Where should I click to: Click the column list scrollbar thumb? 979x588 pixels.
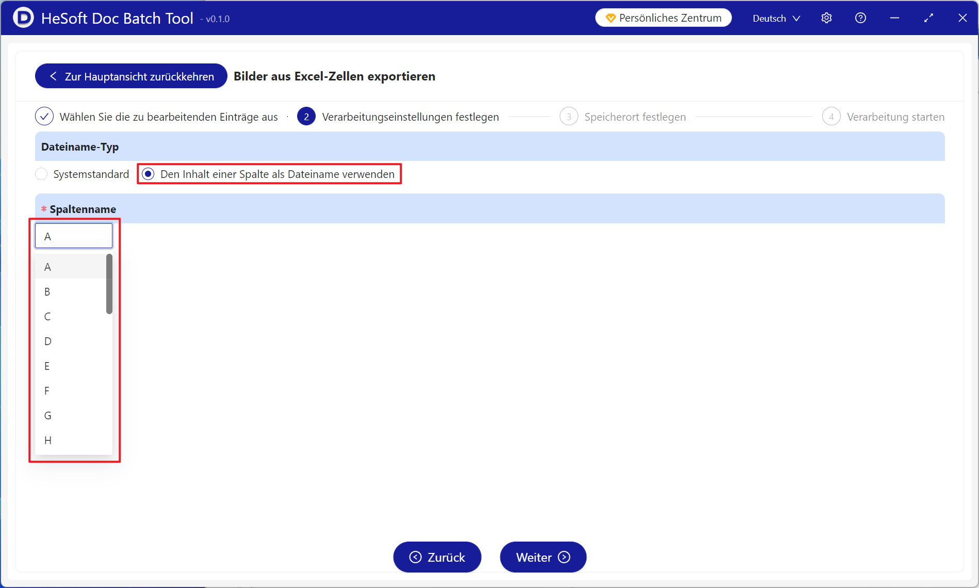point(109,284)
